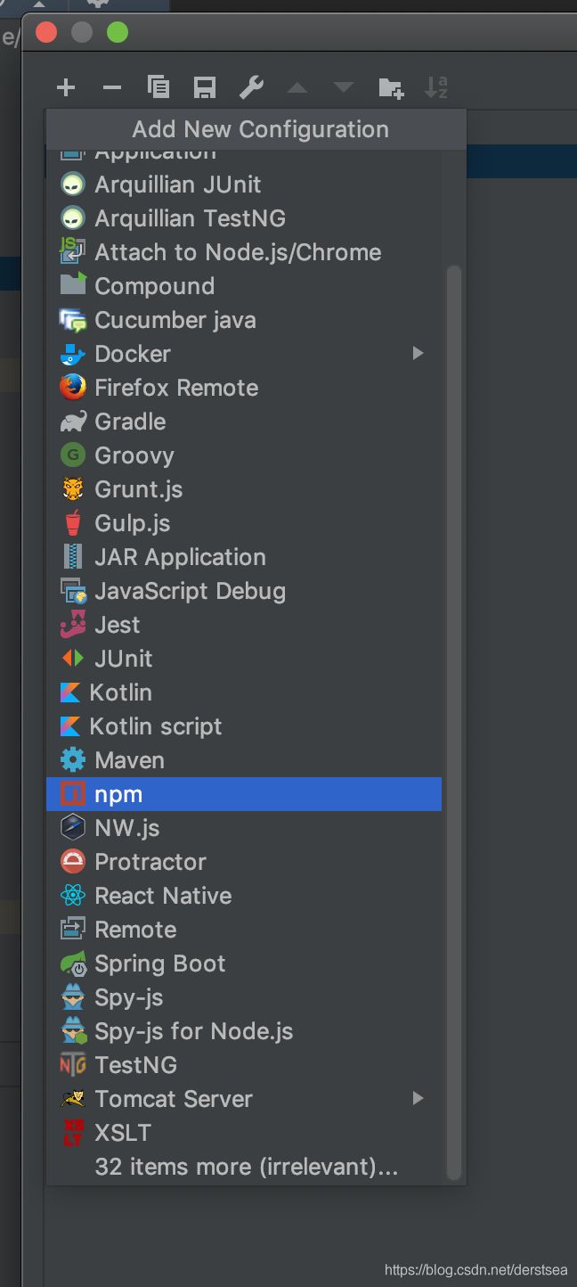Viewport: 577px width, 1287px height.
Task: Choose JavaScript Debug configuration
Action: coord(244,591)
